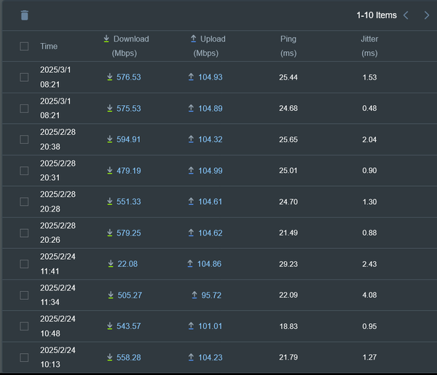Go to previous page of results
Image resolution: width=437 pixels, height=375 pixels.
click(406, 15)
